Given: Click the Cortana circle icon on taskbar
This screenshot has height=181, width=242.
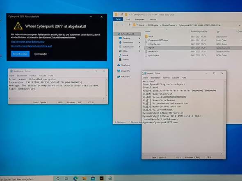Looking at the screenshot, I should [58, 179].
